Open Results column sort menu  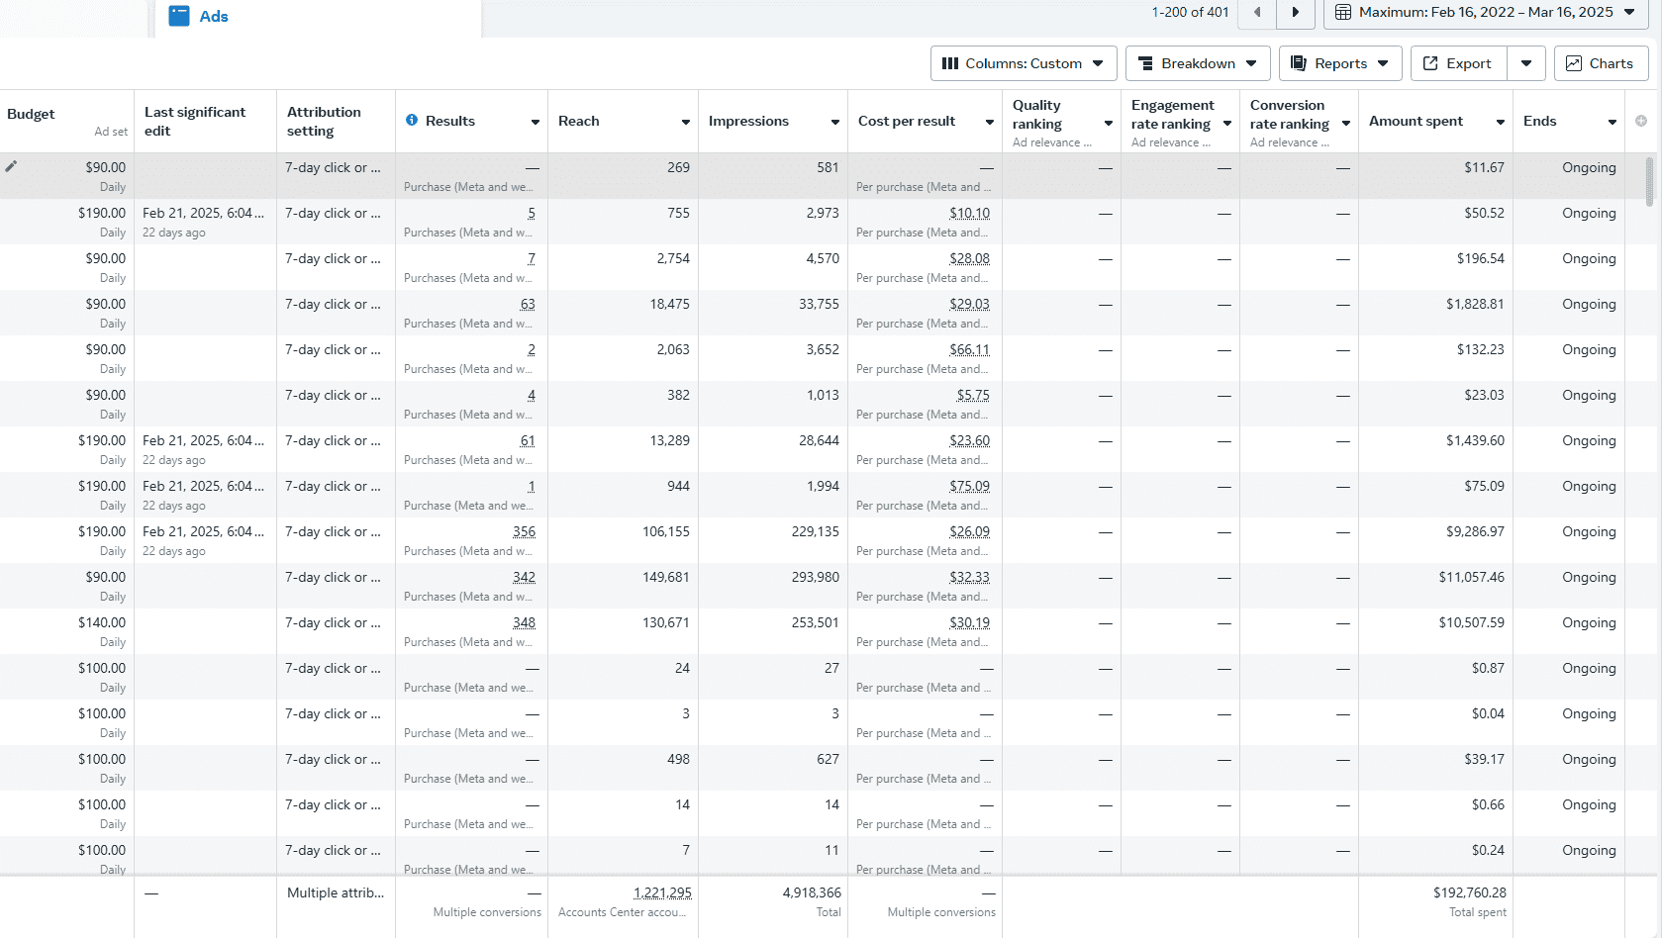click(536, 122)
